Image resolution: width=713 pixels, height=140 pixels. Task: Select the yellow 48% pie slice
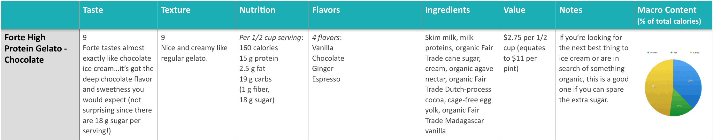(x=657, y=87)
